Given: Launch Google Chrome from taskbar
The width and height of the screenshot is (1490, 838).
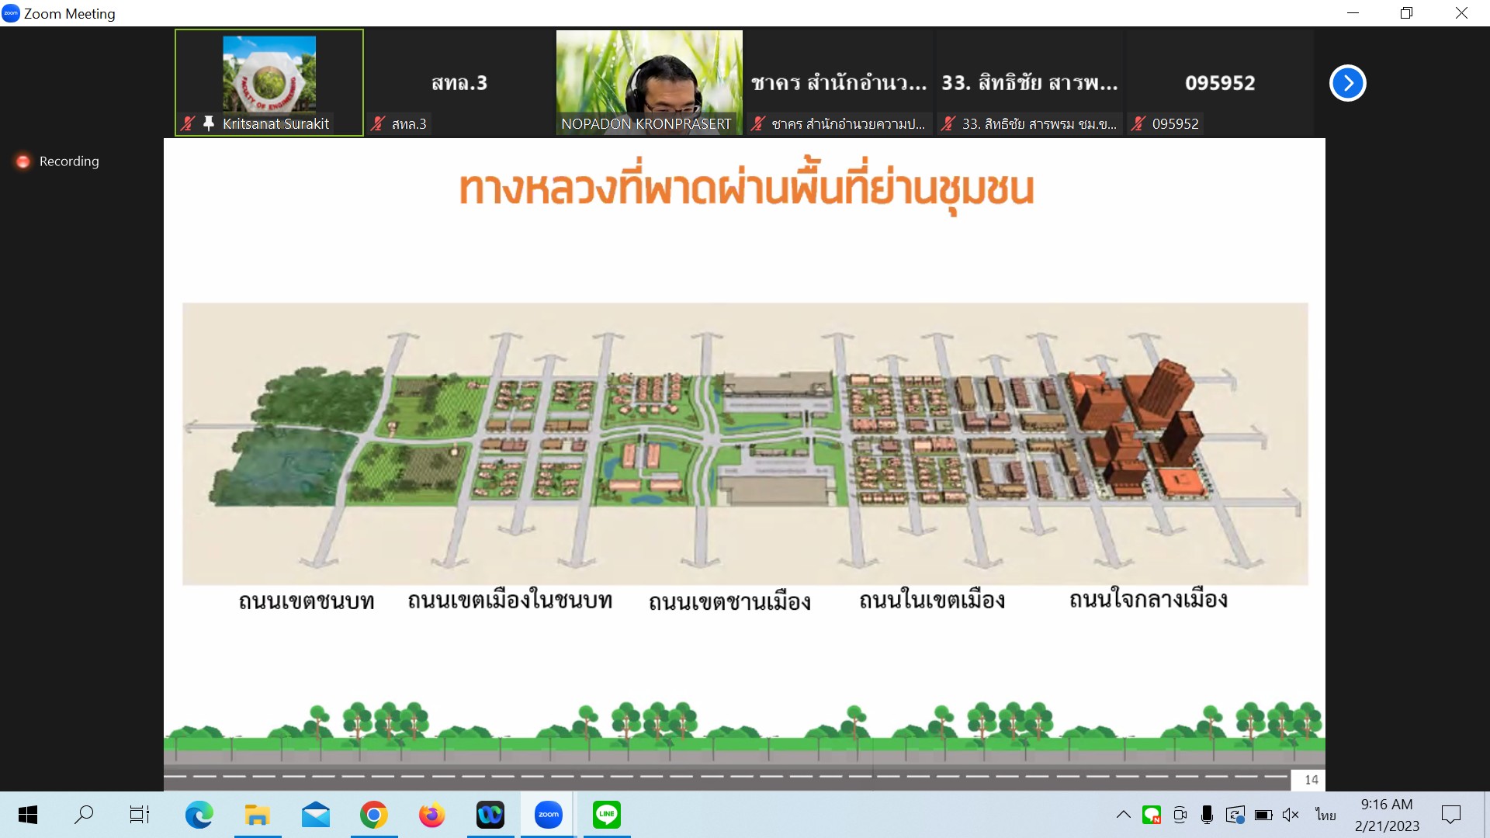Looking at the screenshot, I should 373,815.
